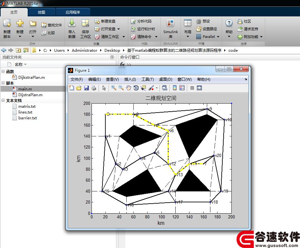The image size is (300, 248).
Task: Open the 编辑(E) menu in Figure 1
Action: (94, 79)
